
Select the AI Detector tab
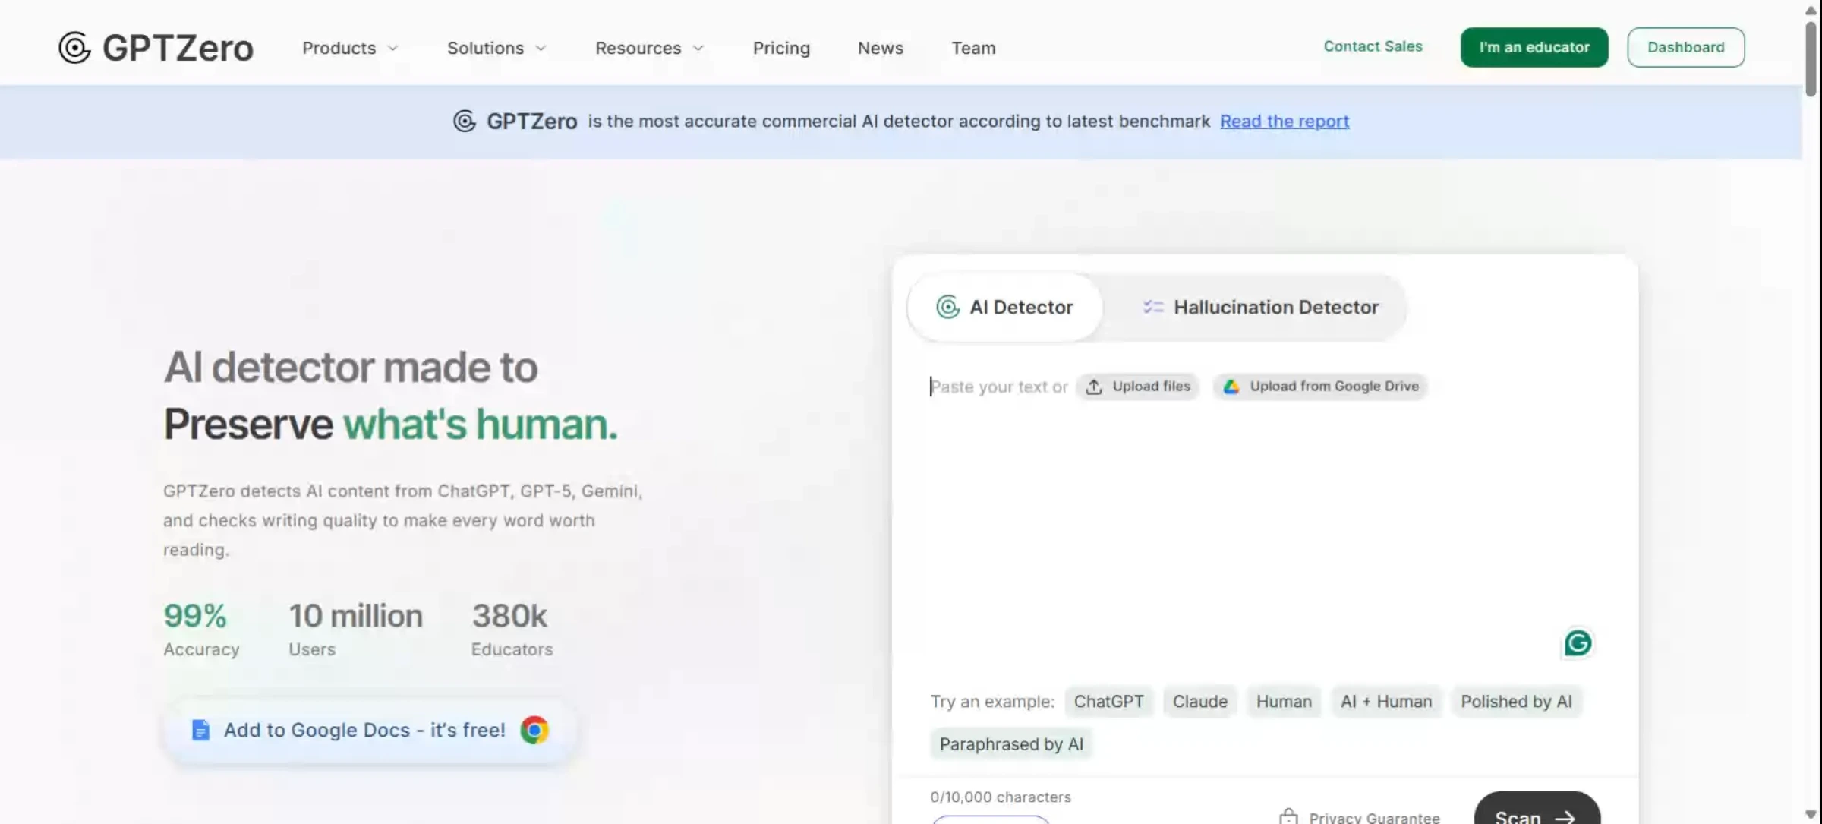point(1005,307)
